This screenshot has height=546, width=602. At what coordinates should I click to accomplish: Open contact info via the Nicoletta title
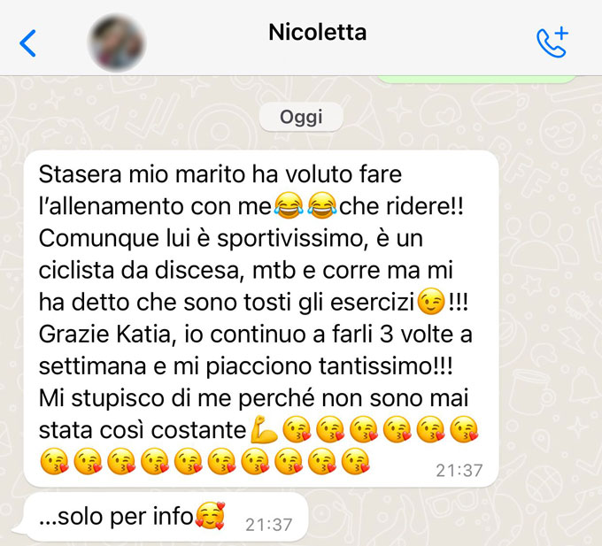pos(317,32)
